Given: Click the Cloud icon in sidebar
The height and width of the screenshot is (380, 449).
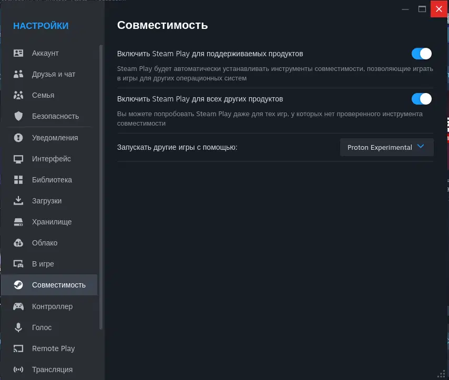Looking at the screenshot, I should pyautogui.click(x=18, y=243).
